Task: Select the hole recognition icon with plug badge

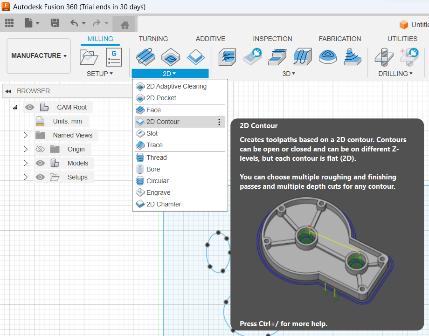Action: [409, 57]
